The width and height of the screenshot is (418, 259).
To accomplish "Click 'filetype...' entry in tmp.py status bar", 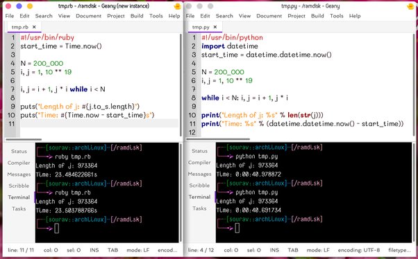I will pyautogui.click(x=399, y=250).
